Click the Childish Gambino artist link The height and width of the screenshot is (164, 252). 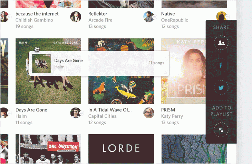coord(34,20)
